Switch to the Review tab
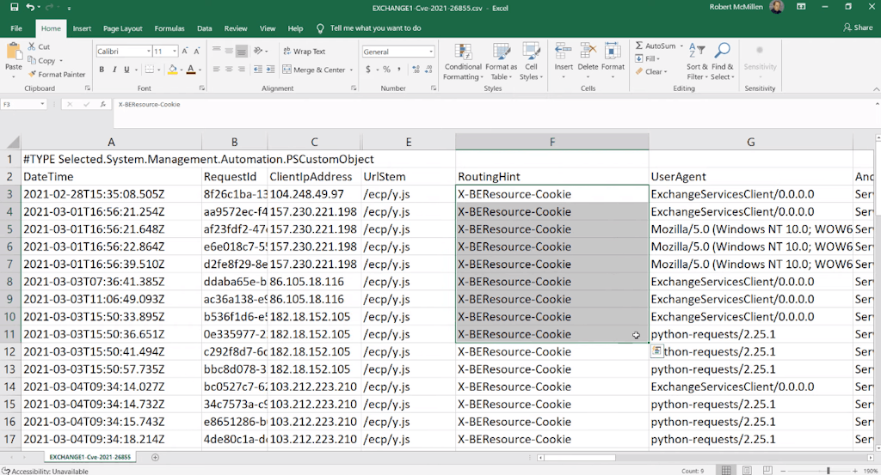This screenshot has width=881, height=475. pos(236,28)
